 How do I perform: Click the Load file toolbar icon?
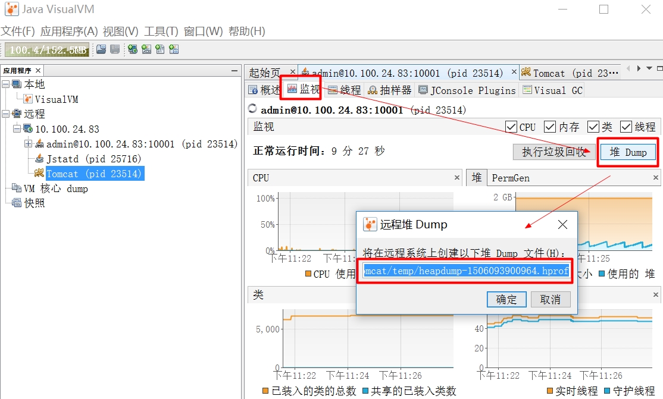[x=101, y=49]
